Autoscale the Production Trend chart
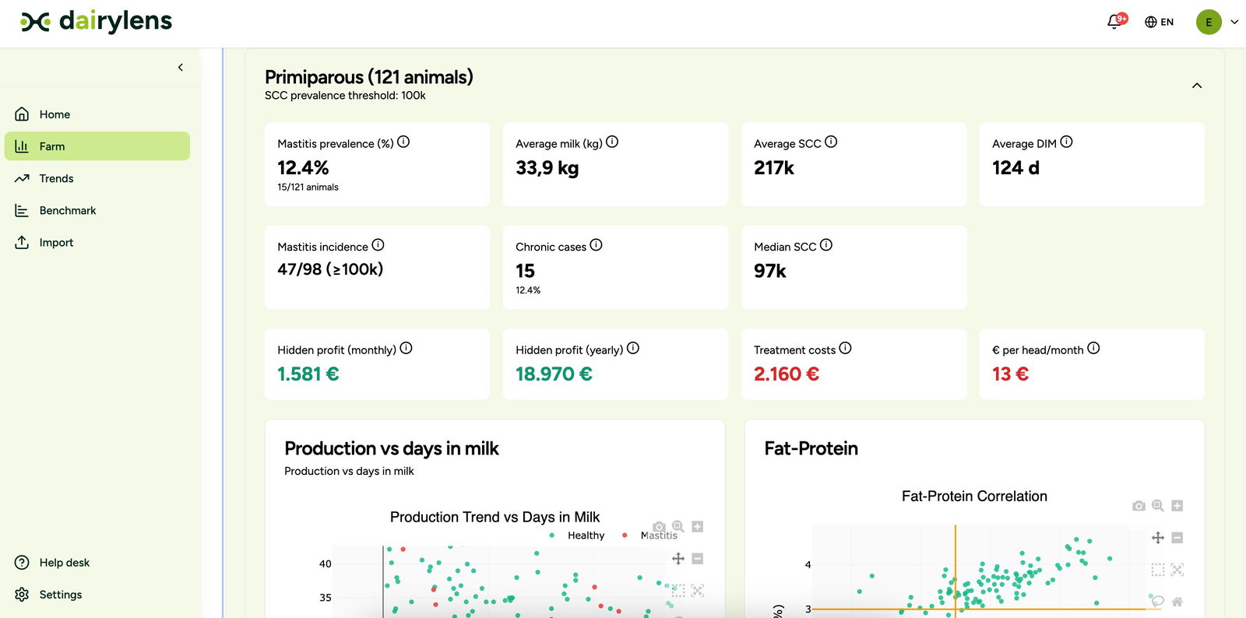 coord(698,591)
